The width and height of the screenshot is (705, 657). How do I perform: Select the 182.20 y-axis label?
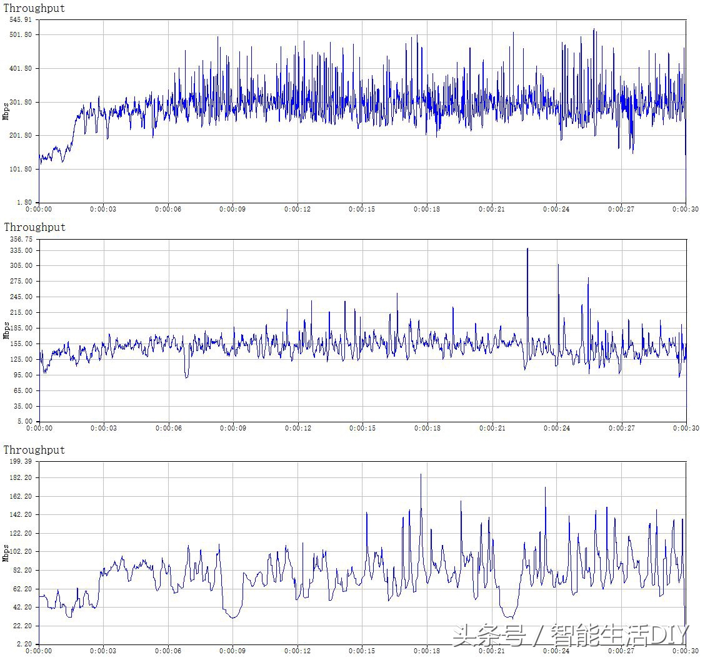(x=21, y=478)
